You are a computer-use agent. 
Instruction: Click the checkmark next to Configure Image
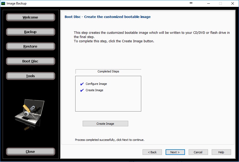coord(82,84)
